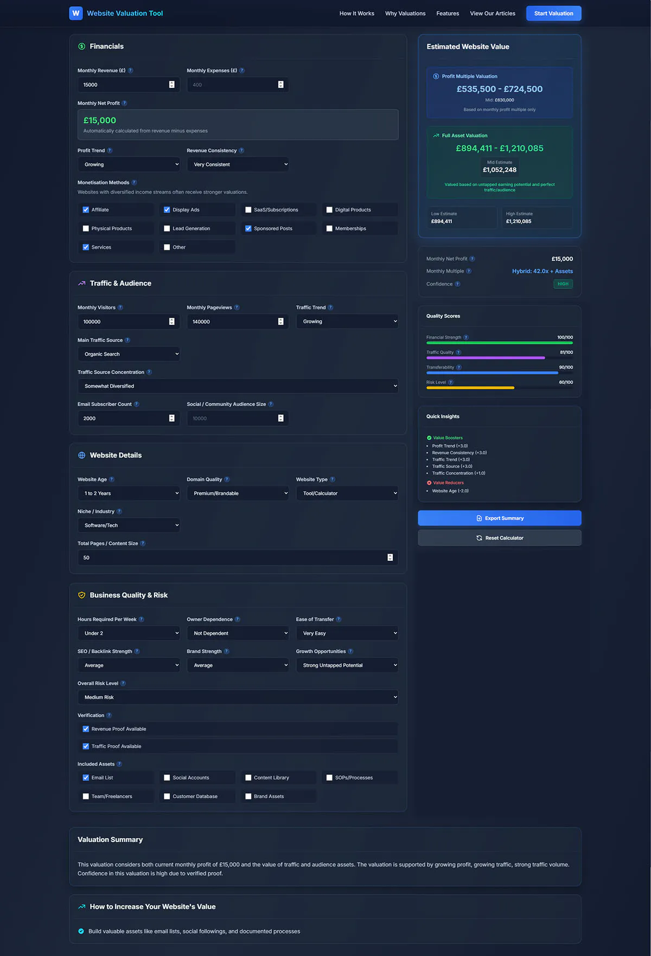Open Email Subscriber Count help icon

tap(137, 405)
